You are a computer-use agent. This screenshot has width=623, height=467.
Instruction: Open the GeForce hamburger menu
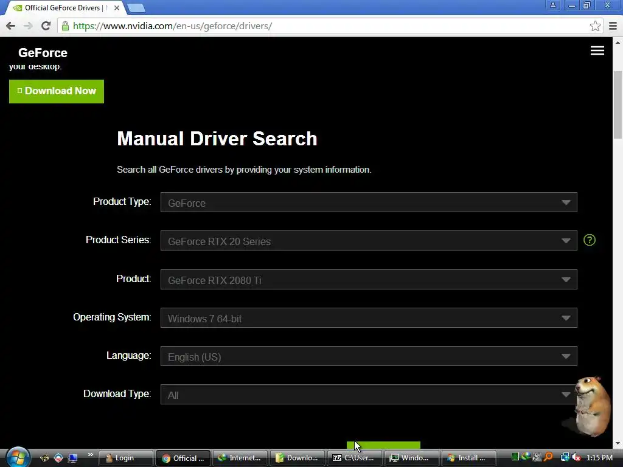click(x=597, y=50)
